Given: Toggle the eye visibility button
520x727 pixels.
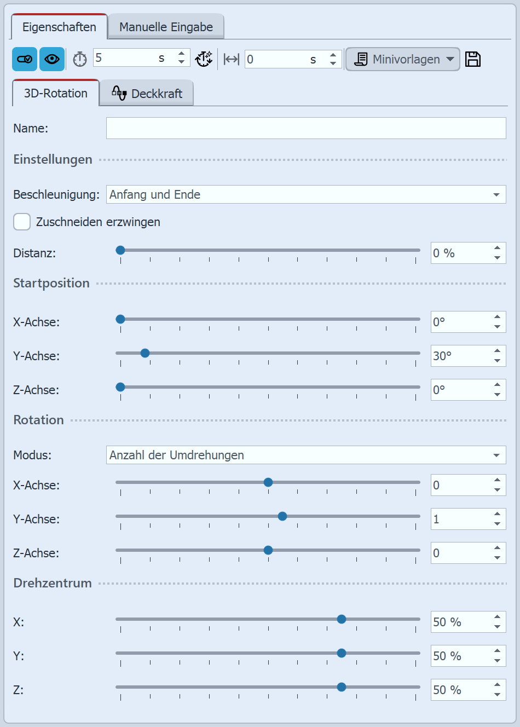Looking at the screenshot, I should tap(52, 59).
